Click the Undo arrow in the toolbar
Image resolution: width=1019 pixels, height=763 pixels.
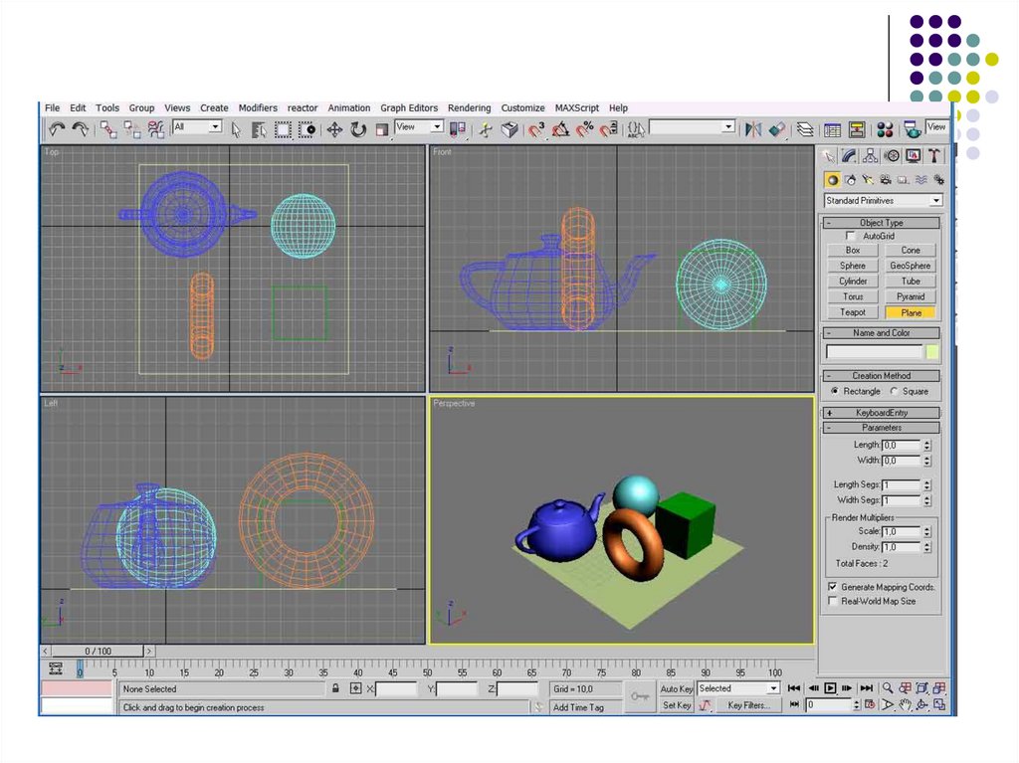pyautogui.click(x=57, y=129)
